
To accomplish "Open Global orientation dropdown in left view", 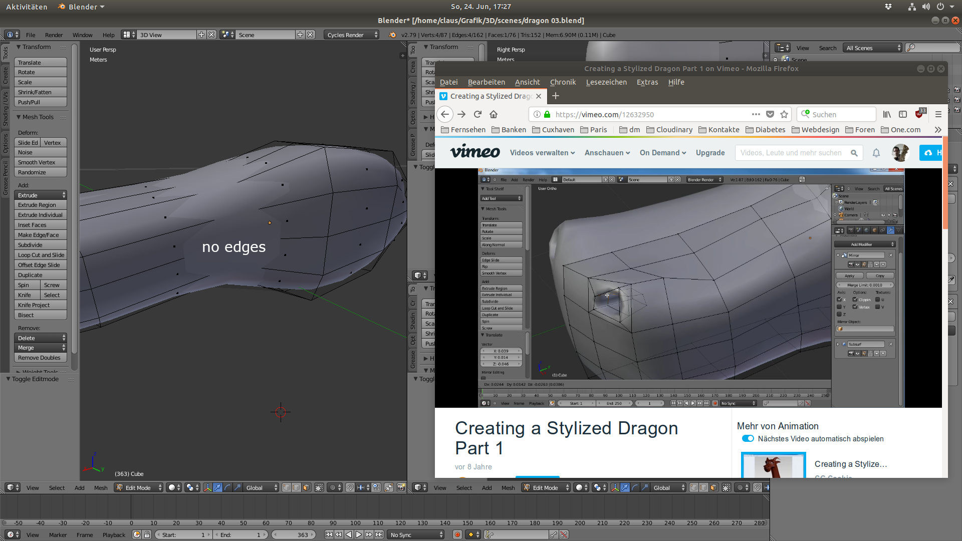I will point(261,487).
